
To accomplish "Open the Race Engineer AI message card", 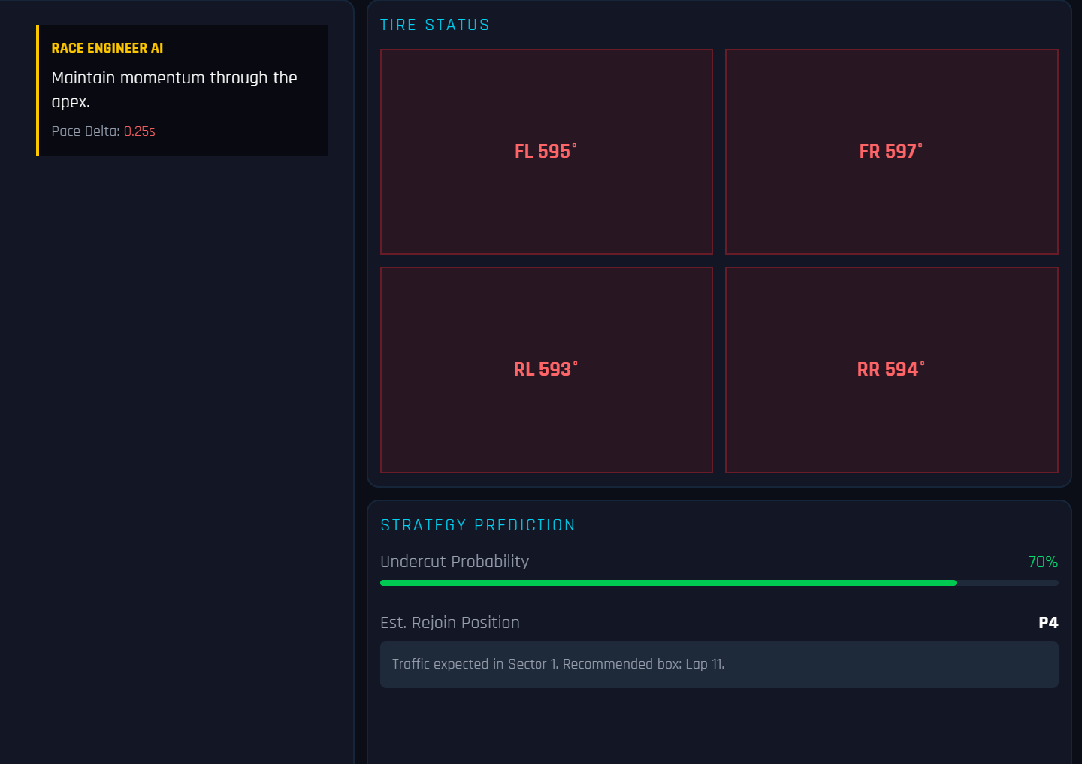I will click(183, 89).
